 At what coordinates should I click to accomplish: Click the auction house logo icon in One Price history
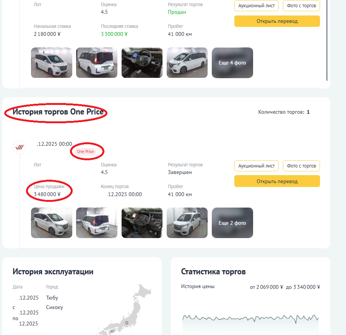(x=19, y=147)
